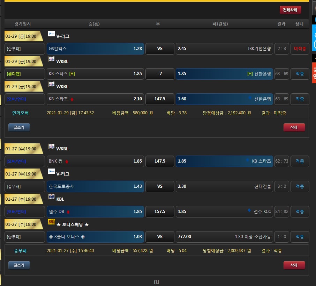Viewport: 316px width, 286px height.
Task: Click the blue down arrow beside 신한은행 at 1.60 odds
Action: [x=250, y=98]
